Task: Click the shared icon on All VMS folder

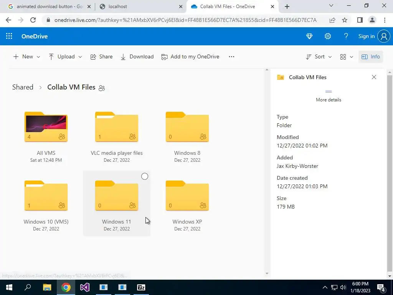Action: coord(62,137)
